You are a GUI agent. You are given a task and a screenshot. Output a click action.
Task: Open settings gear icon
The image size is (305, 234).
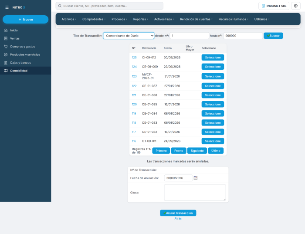coord(296,6)
